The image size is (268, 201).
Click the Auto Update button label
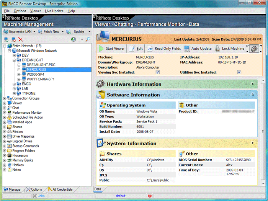click(x=201, y=49)
